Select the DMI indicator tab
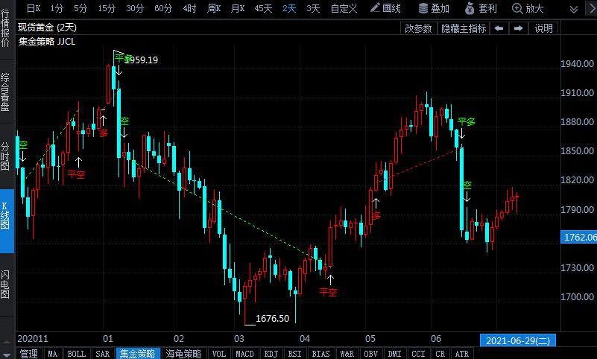 pos(394,354)
